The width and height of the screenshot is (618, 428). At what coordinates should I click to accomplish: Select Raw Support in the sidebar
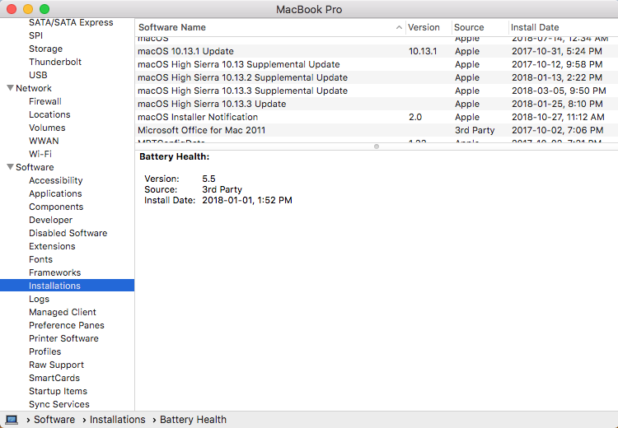point(56,365)
